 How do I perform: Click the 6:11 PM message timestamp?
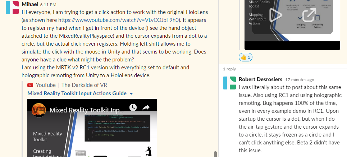(48, 5)
